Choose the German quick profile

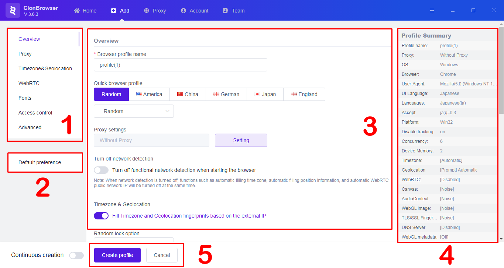(226, 94)
